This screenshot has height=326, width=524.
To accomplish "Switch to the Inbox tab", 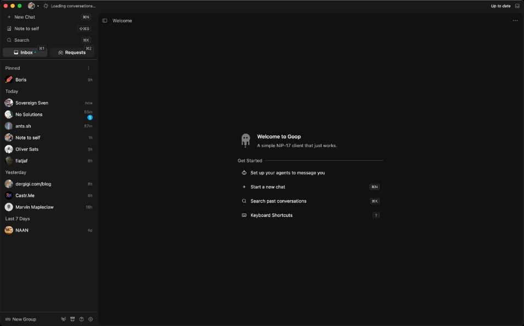I will [25, 53].
